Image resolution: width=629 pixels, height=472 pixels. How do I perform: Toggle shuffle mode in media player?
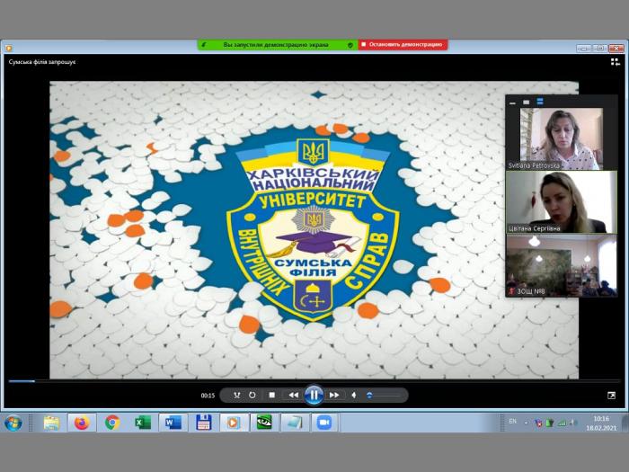[x=236, y=395]
